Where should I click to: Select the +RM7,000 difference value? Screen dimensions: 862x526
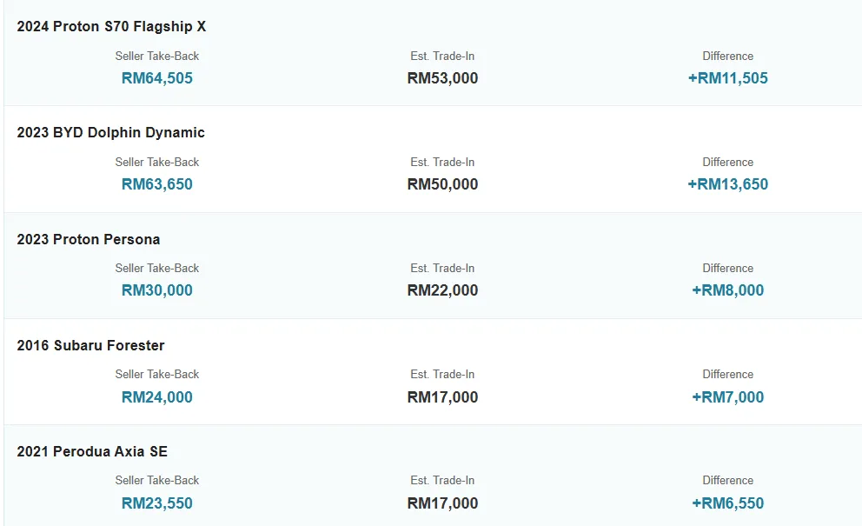point(728,397)
